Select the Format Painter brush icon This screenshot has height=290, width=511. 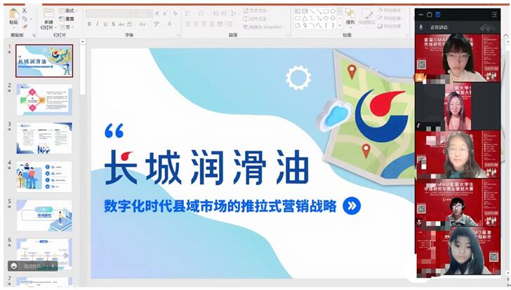(25, 27)
